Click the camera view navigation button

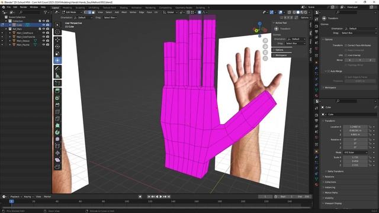pyautogui.click(x=265, y=53)
